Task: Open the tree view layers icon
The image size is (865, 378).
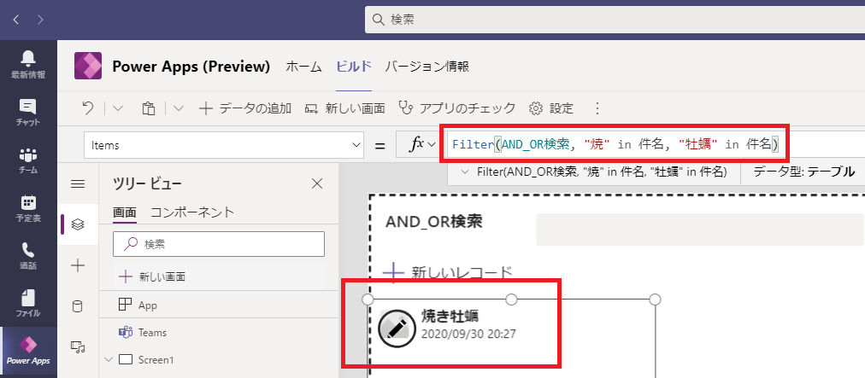Action: coord(78,224)
